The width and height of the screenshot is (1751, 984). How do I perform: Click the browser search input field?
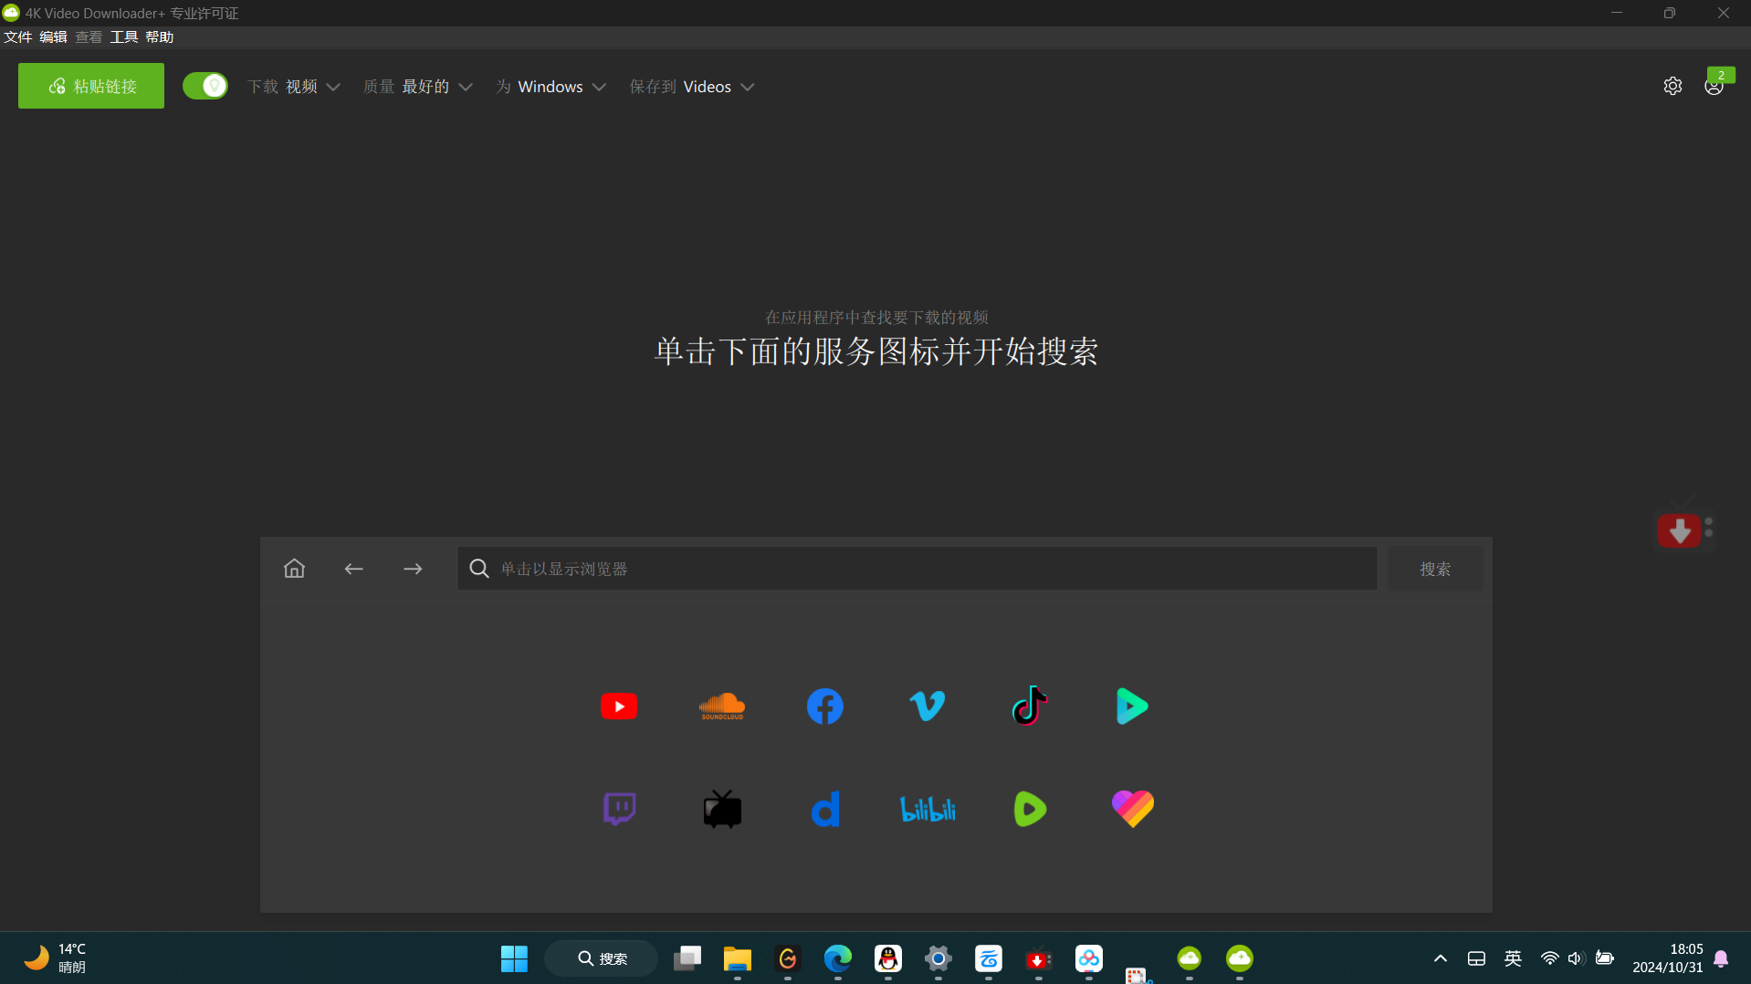(917, 569)
